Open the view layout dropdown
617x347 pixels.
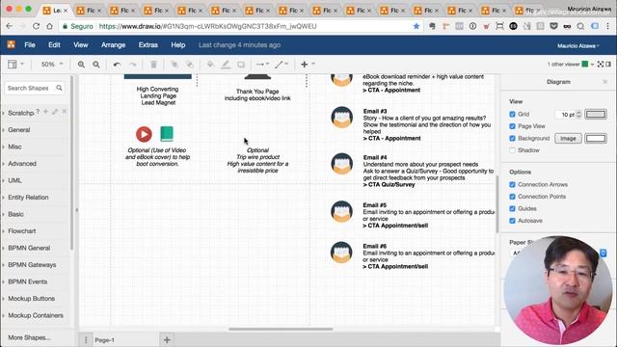coord(15,65)
